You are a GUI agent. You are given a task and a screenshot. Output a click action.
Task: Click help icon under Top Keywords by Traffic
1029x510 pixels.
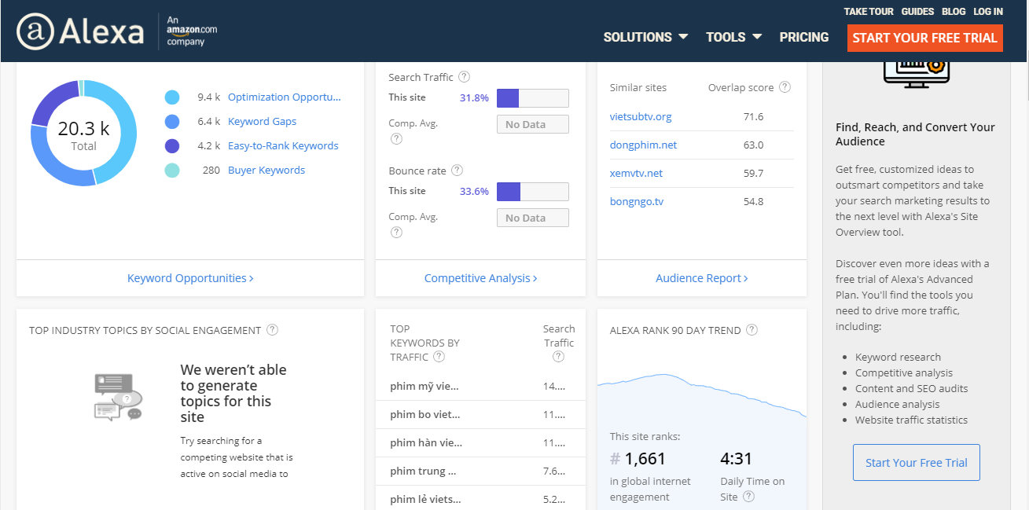(x=439, y=357)
